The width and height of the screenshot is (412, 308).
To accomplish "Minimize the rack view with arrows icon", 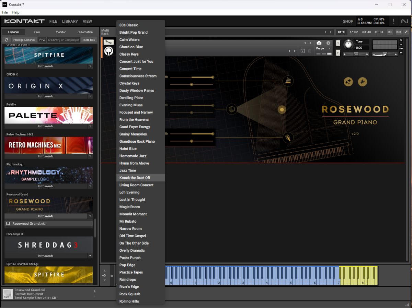I will [406, 32].
